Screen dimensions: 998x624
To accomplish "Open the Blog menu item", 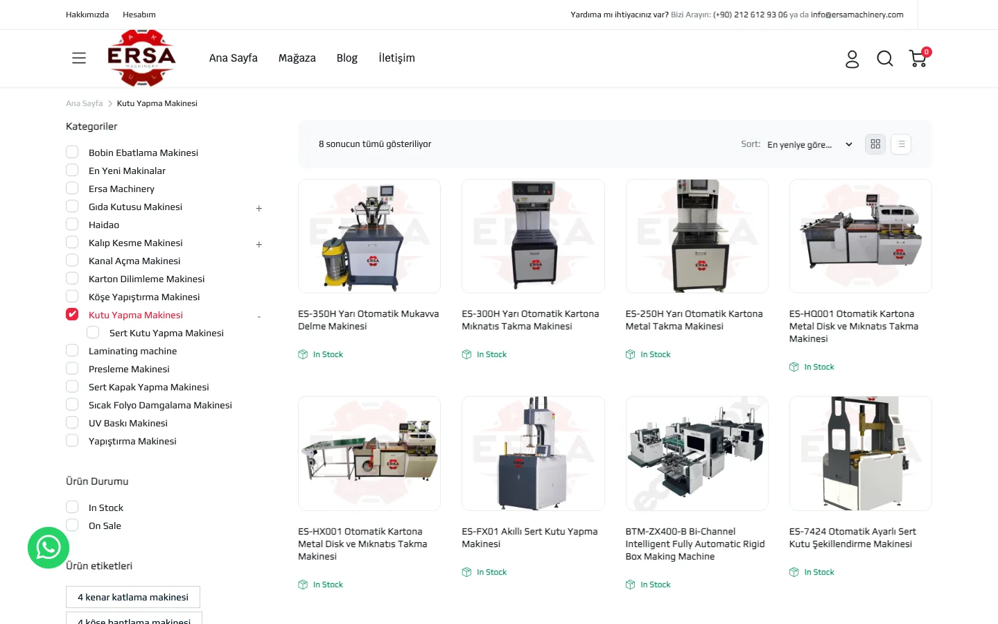I will tap(347, 58).
